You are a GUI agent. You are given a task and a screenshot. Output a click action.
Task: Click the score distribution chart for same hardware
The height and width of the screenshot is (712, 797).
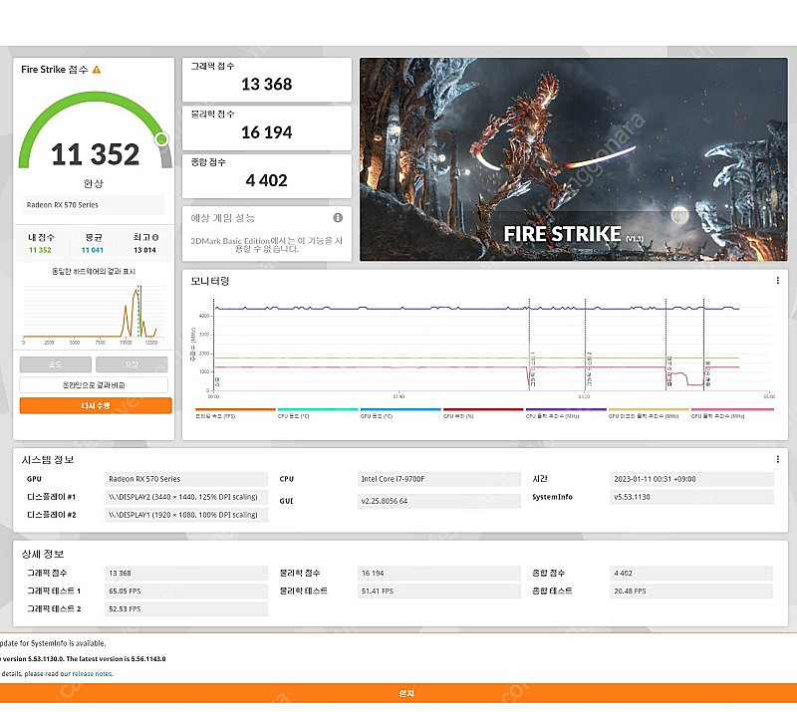(94, 314)
